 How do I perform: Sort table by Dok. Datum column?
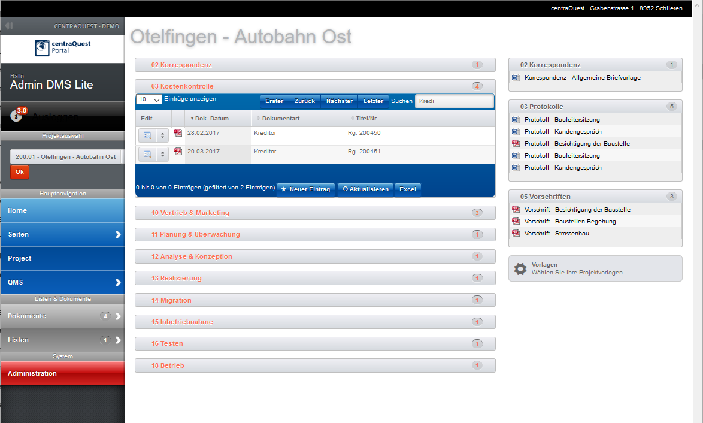point(218,119)
